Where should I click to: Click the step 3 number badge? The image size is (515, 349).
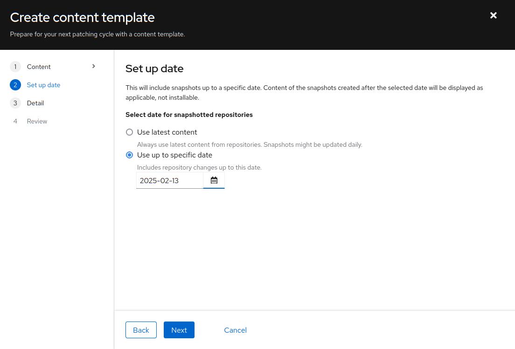[x=15, y=103]
